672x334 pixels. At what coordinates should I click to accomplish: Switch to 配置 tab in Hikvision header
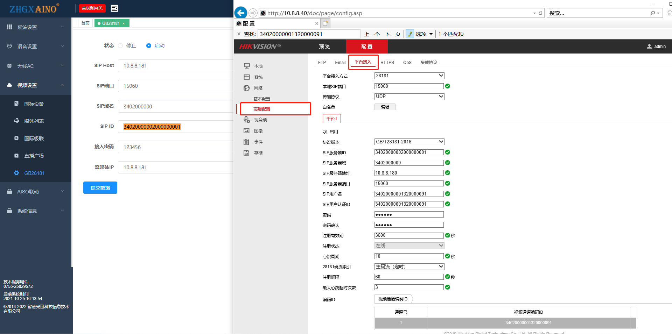click(367, 47)
